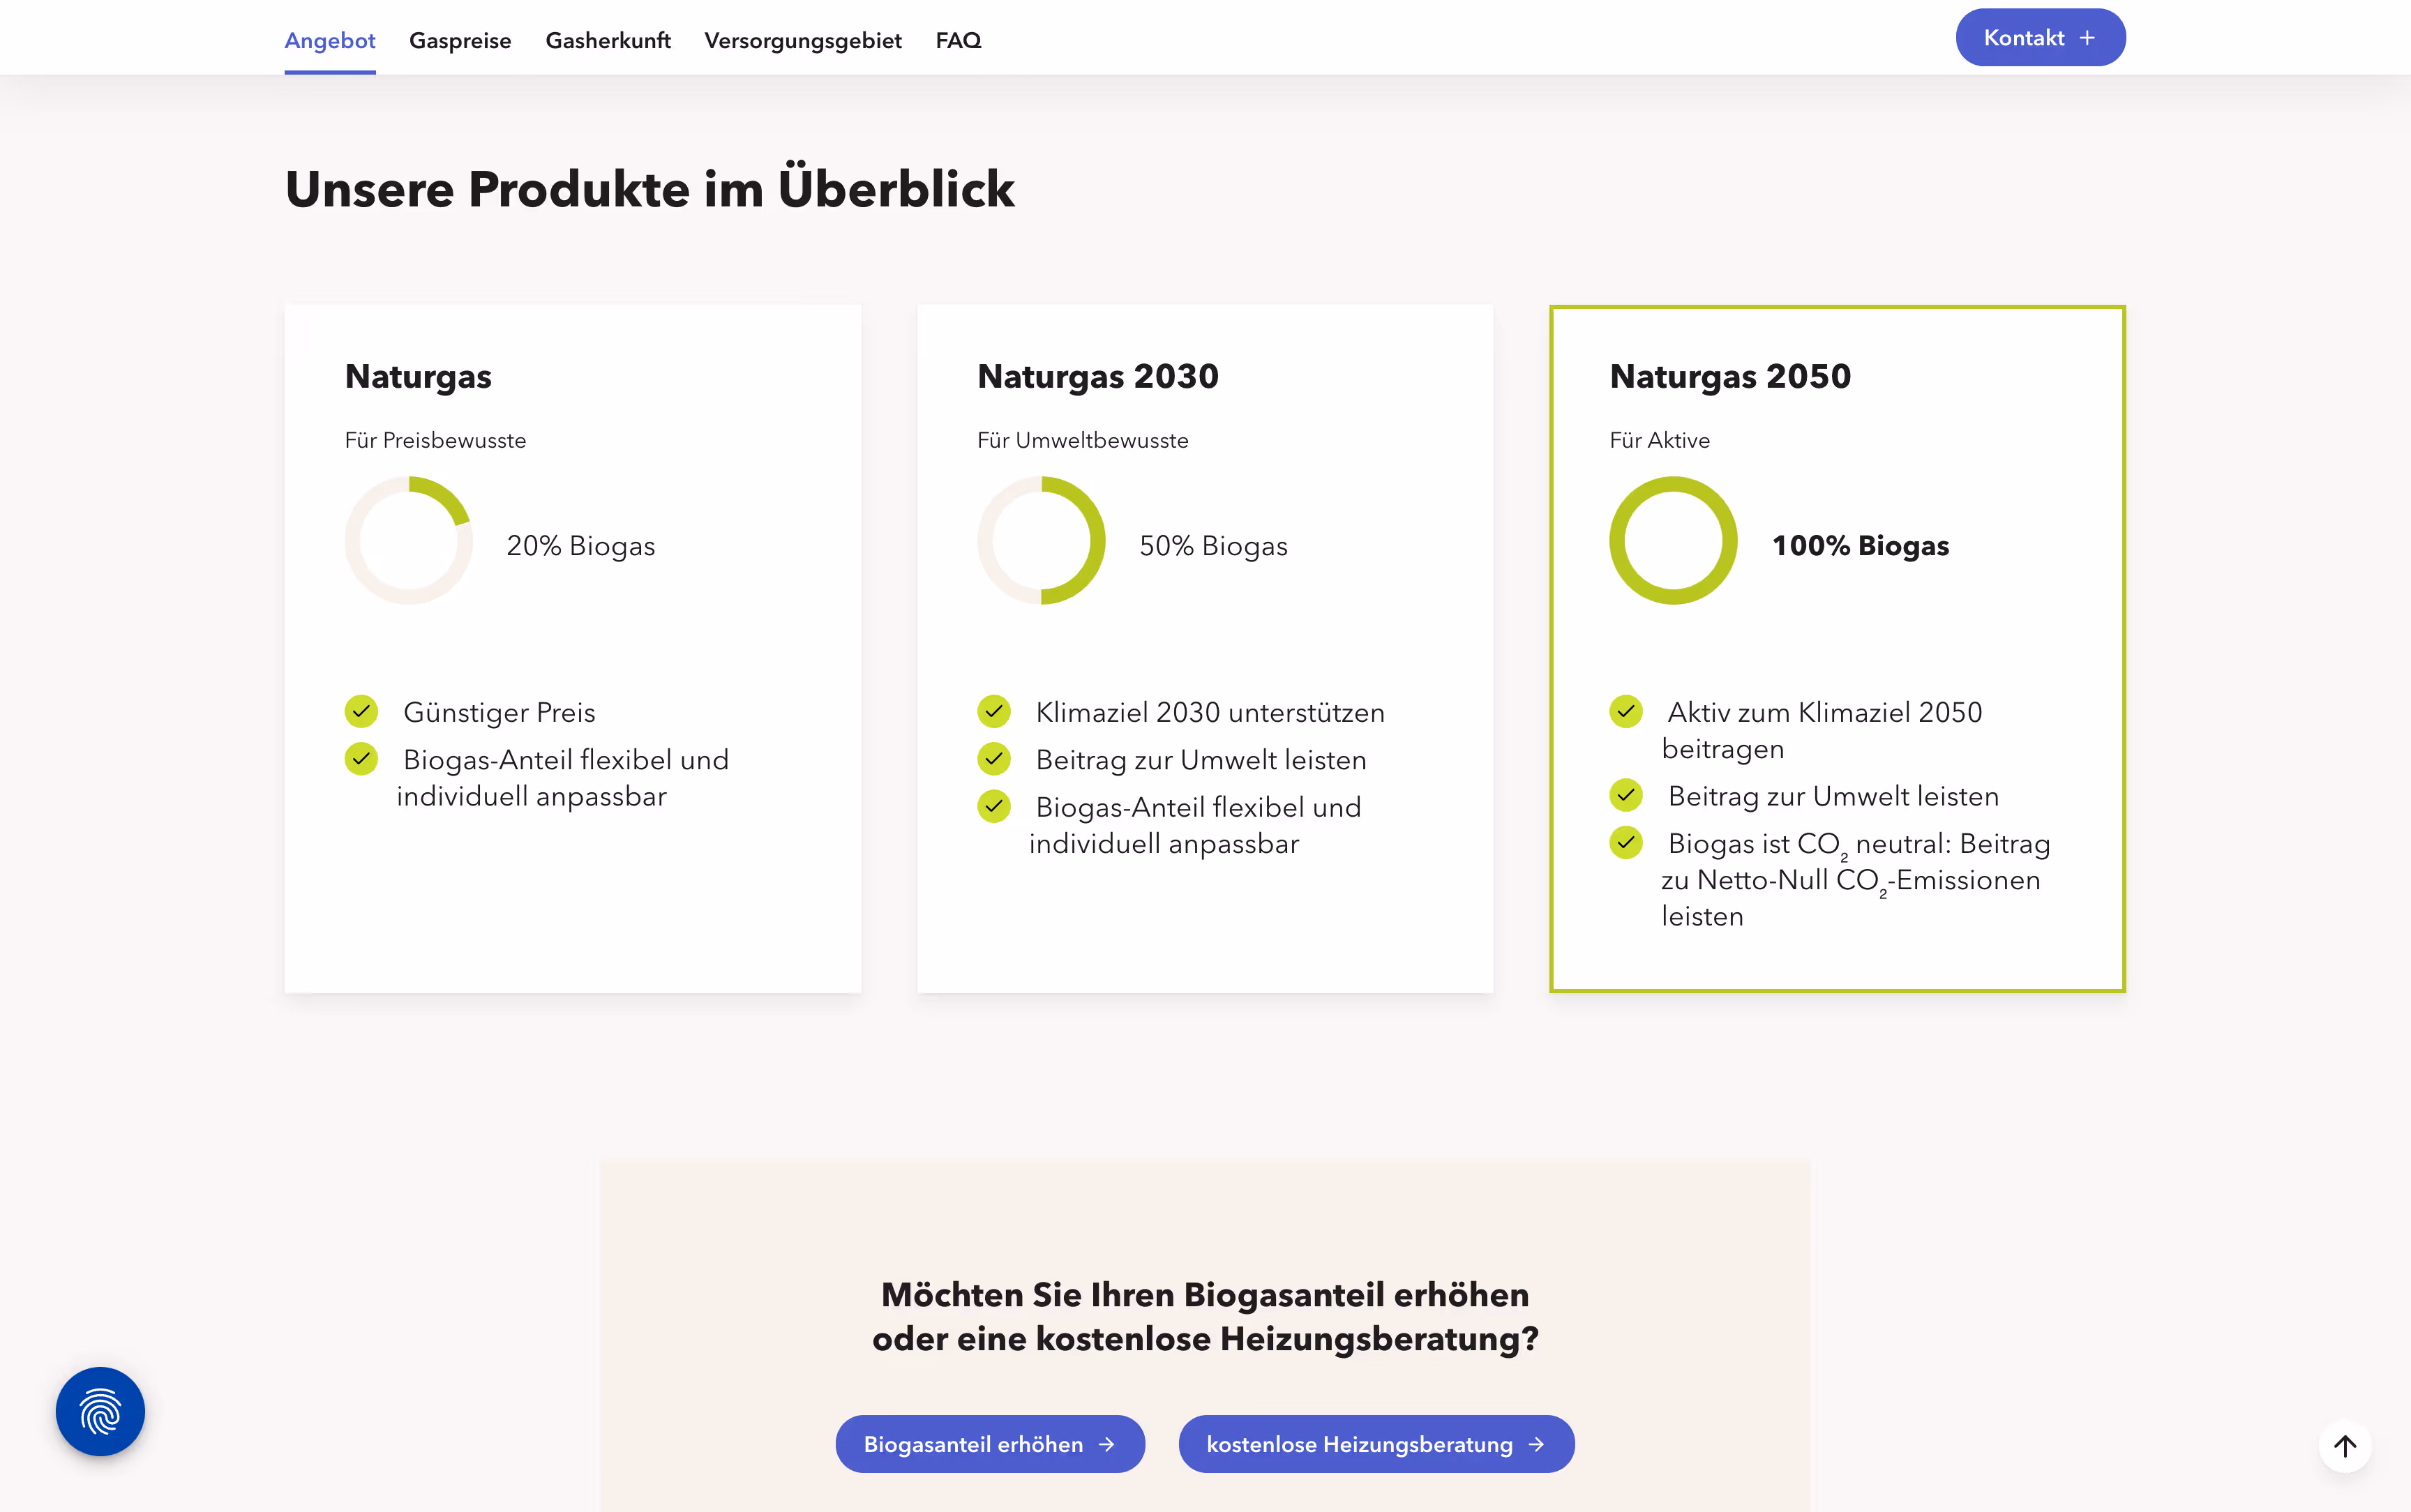The height and width of the screenshot is (1512, 2411).
Task: Click the 20% Biogas donut chart
Action: coord(408,540)
